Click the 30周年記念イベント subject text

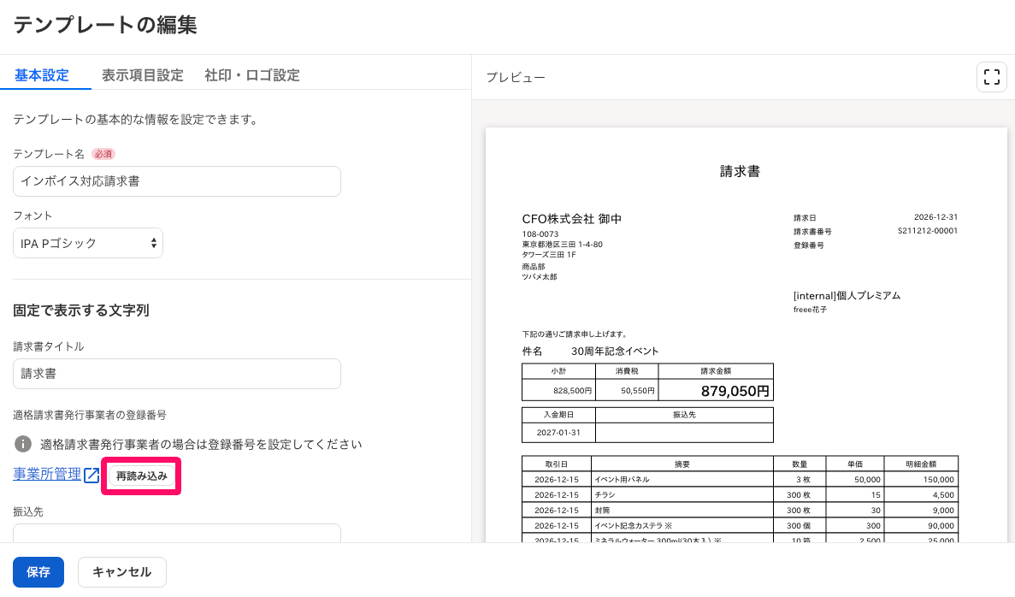click(x=615, y=351)
